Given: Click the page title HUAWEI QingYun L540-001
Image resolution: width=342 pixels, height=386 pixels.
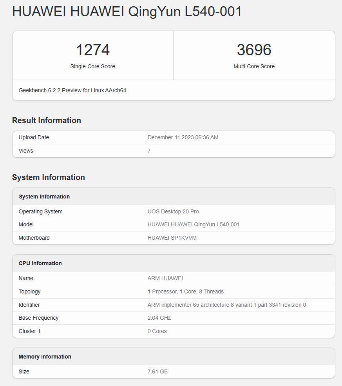Looking at the screenshot, I should (x=127, y=11).
